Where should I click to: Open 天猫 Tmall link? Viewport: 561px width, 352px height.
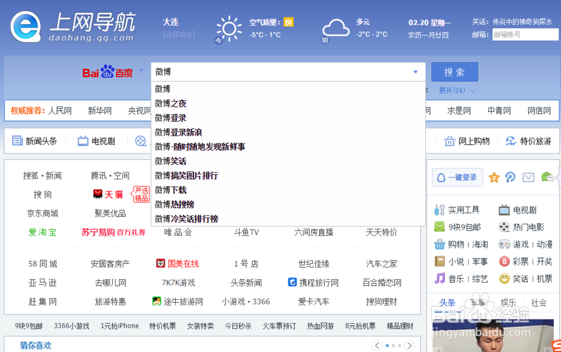[108, 194]
